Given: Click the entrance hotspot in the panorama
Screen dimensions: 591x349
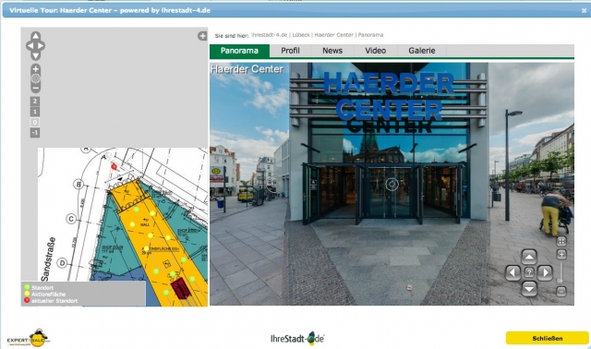Looking at the screenshot, I should 392,185.
